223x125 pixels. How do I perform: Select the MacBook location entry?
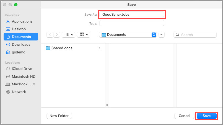[21, 84]
